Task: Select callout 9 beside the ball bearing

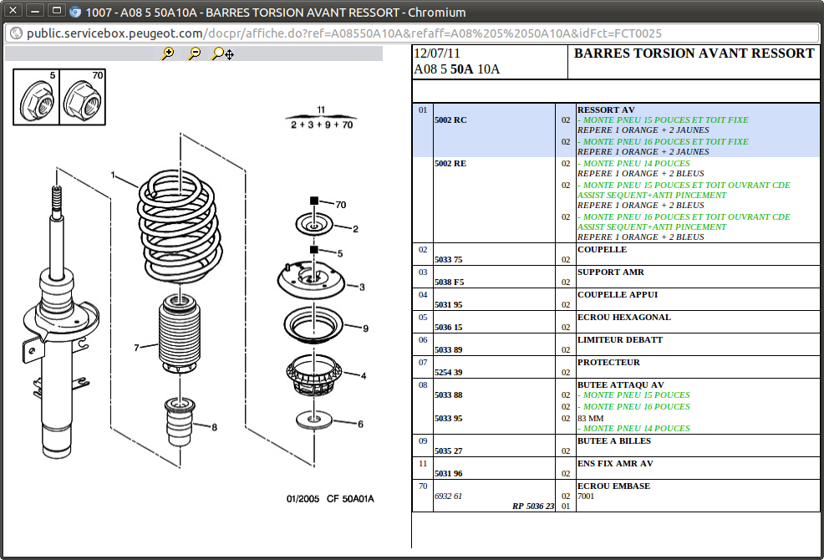Action: 366,328
